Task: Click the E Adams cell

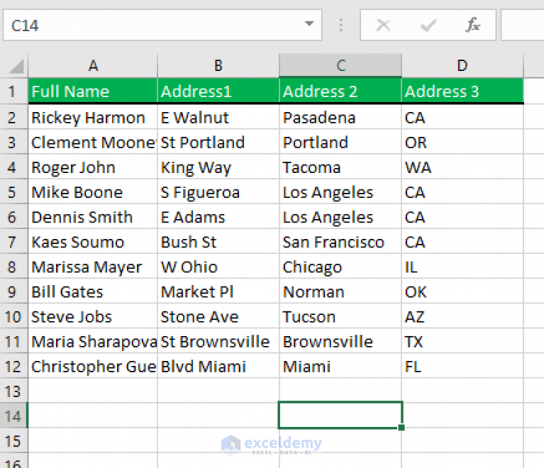Action: coord(218,217)
